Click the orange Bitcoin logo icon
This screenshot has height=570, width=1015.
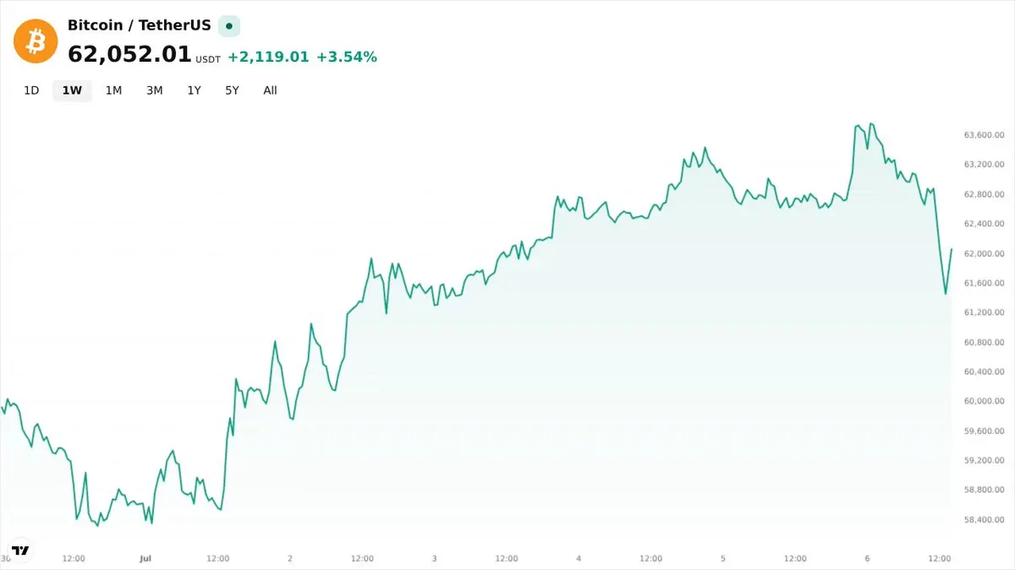[x=36, y=41]
